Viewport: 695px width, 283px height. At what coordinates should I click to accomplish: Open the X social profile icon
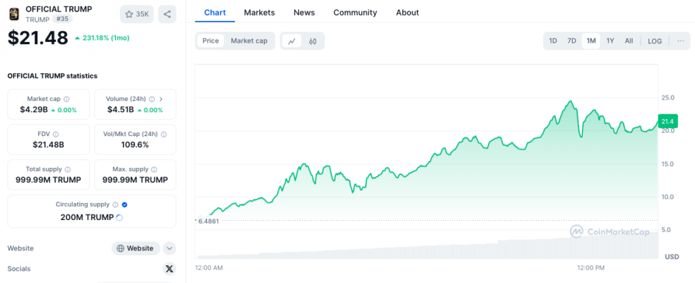[x=169, y=269]
